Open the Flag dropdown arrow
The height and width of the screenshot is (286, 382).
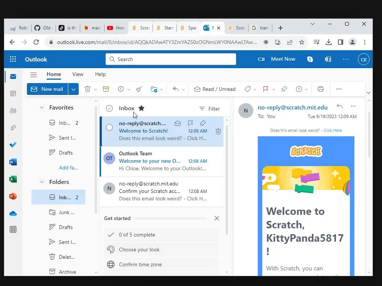click(x=273, y=89)
